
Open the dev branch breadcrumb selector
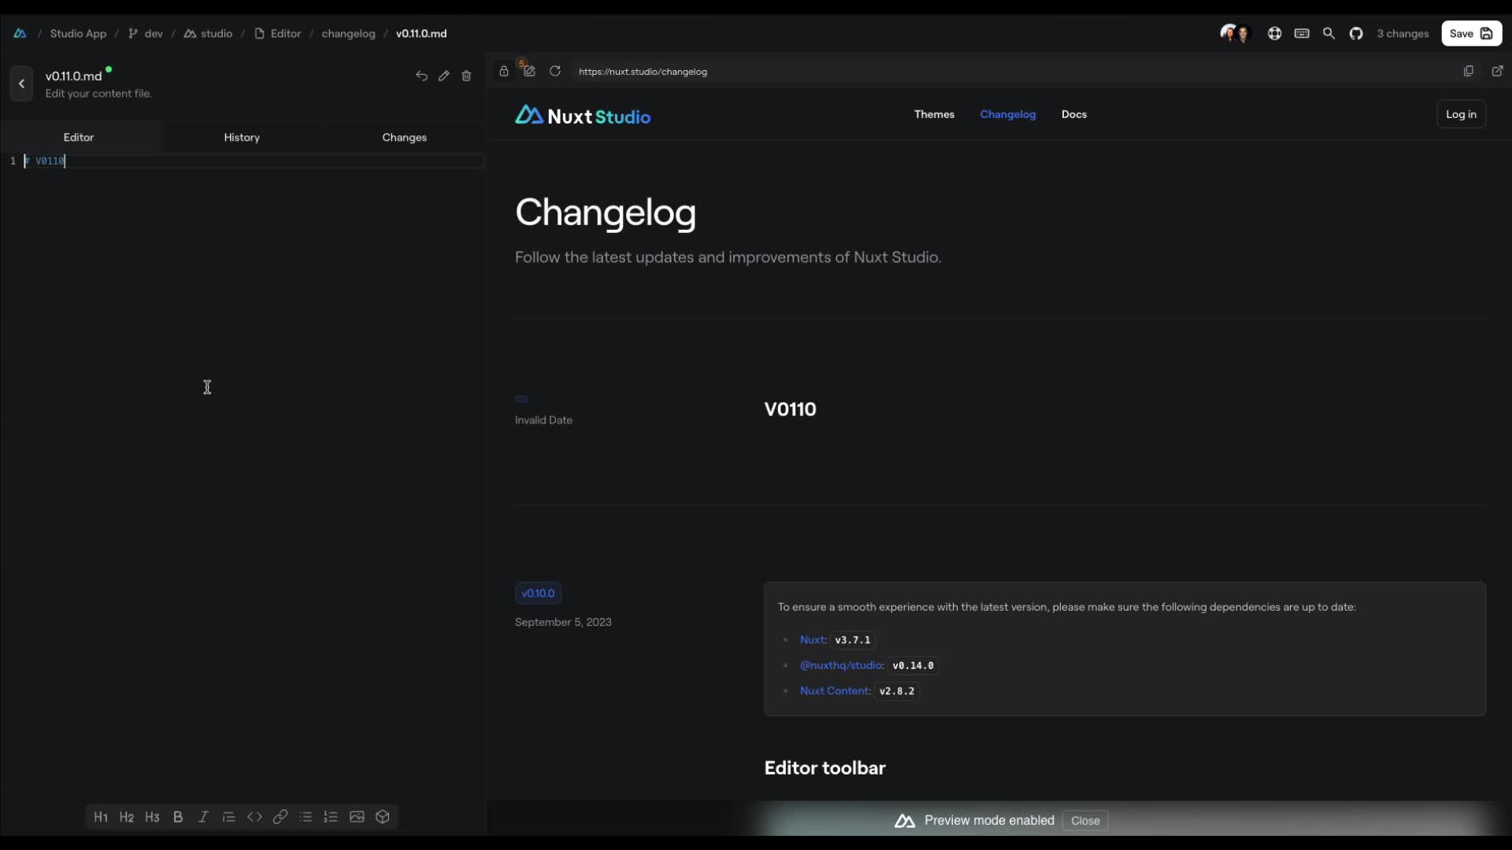pos(146,33)
